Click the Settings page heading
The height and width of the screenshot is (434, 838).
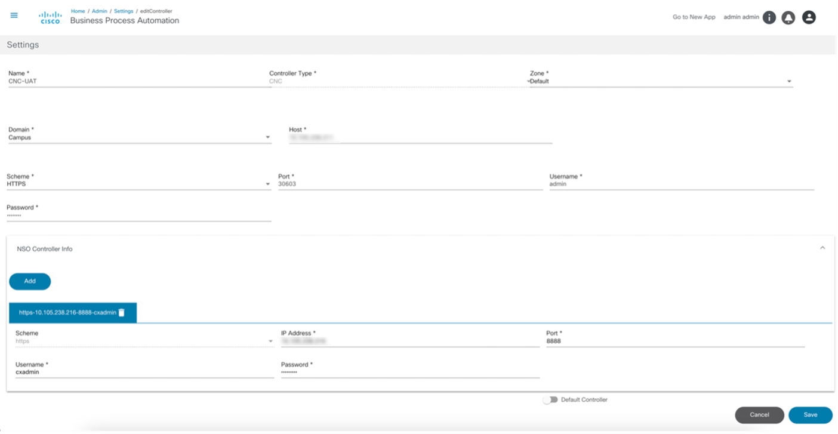click(23, 45)
